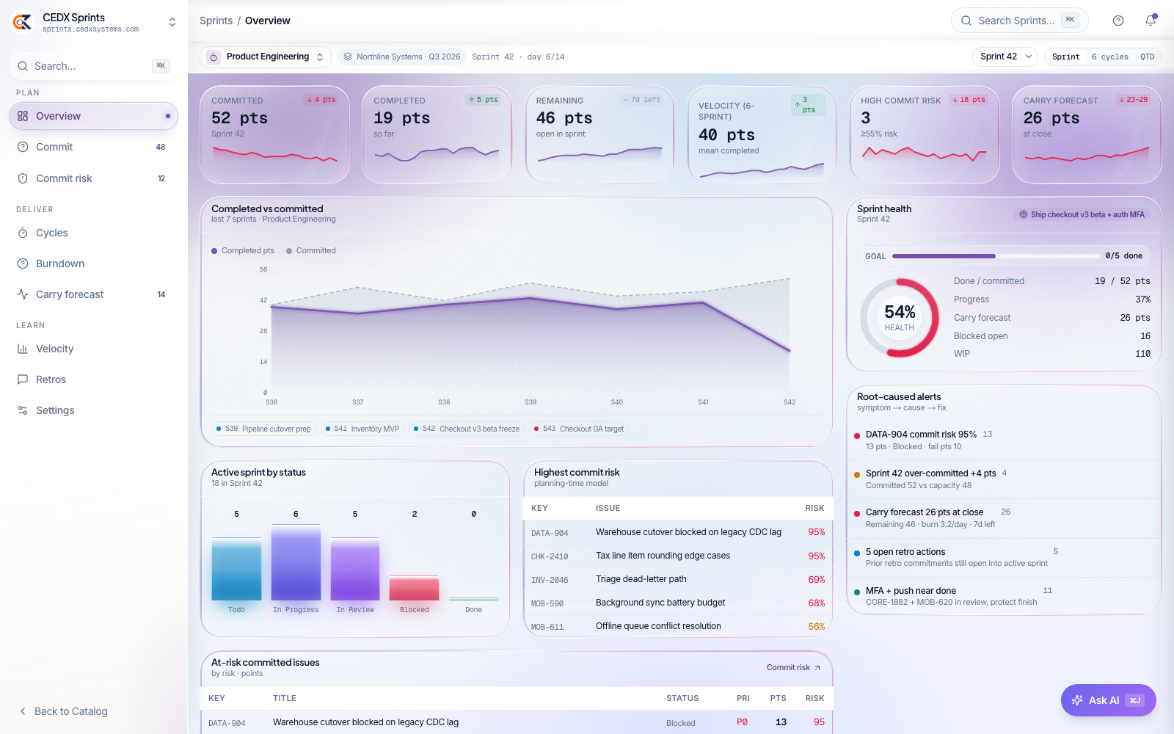Expand the workspace switcher chevrons
The height and width of the screenshot is (734, 1174).
pyautogui.click(x=172, y=22)
